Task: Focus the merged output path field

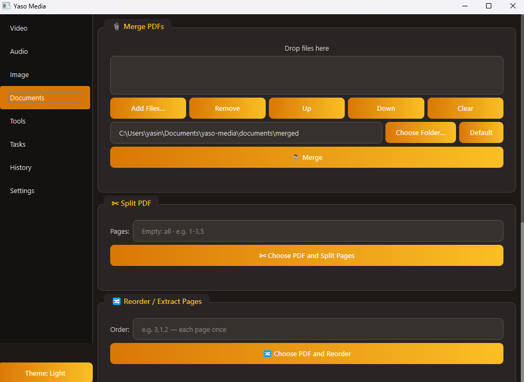Action: click(x=246, y=133)
